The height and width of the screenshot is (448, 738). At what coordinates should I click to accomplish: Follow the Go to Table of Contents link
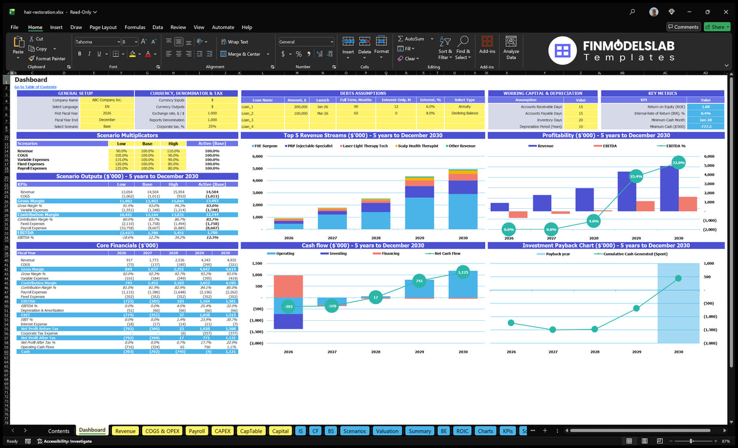tap(36, 87)
